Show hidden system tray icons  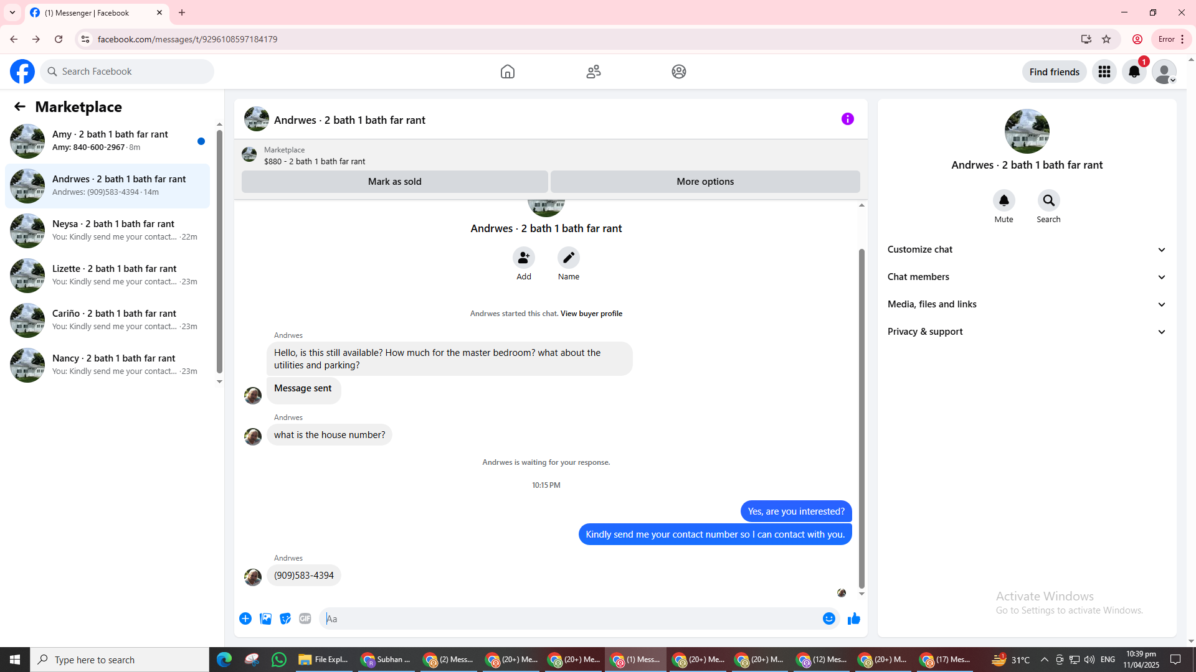pos(1045,660)
